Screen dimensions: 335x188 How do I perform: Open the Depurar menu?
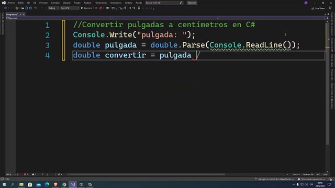pos(66,3)
